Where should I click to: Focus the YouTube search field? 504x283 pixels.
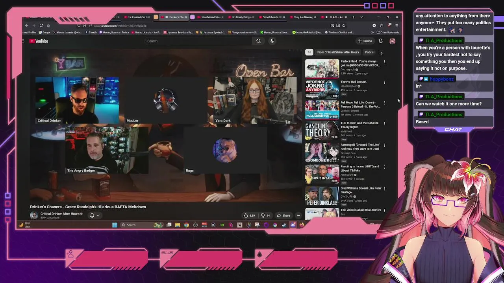[199, 41]
